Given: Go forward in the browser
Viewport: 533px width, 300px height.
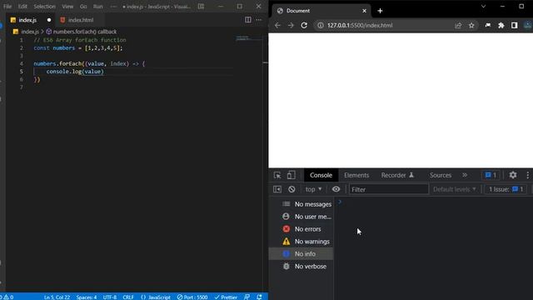Looking at the screenshot, I should [291, 26].
